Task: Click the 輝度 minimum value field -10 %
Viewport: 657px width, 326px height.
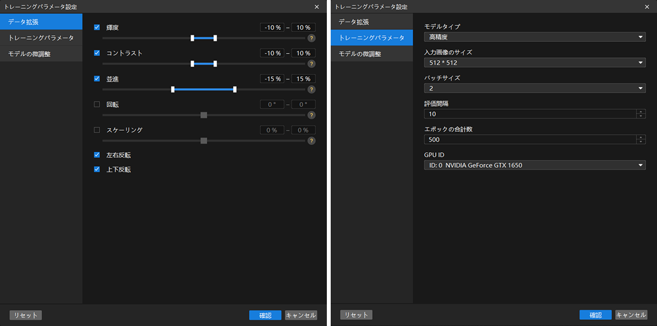Action: [x=272, y=28]
